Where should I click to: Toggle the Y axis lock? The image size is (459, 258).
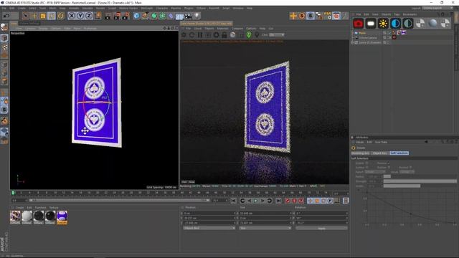click(x=80, y=16)
